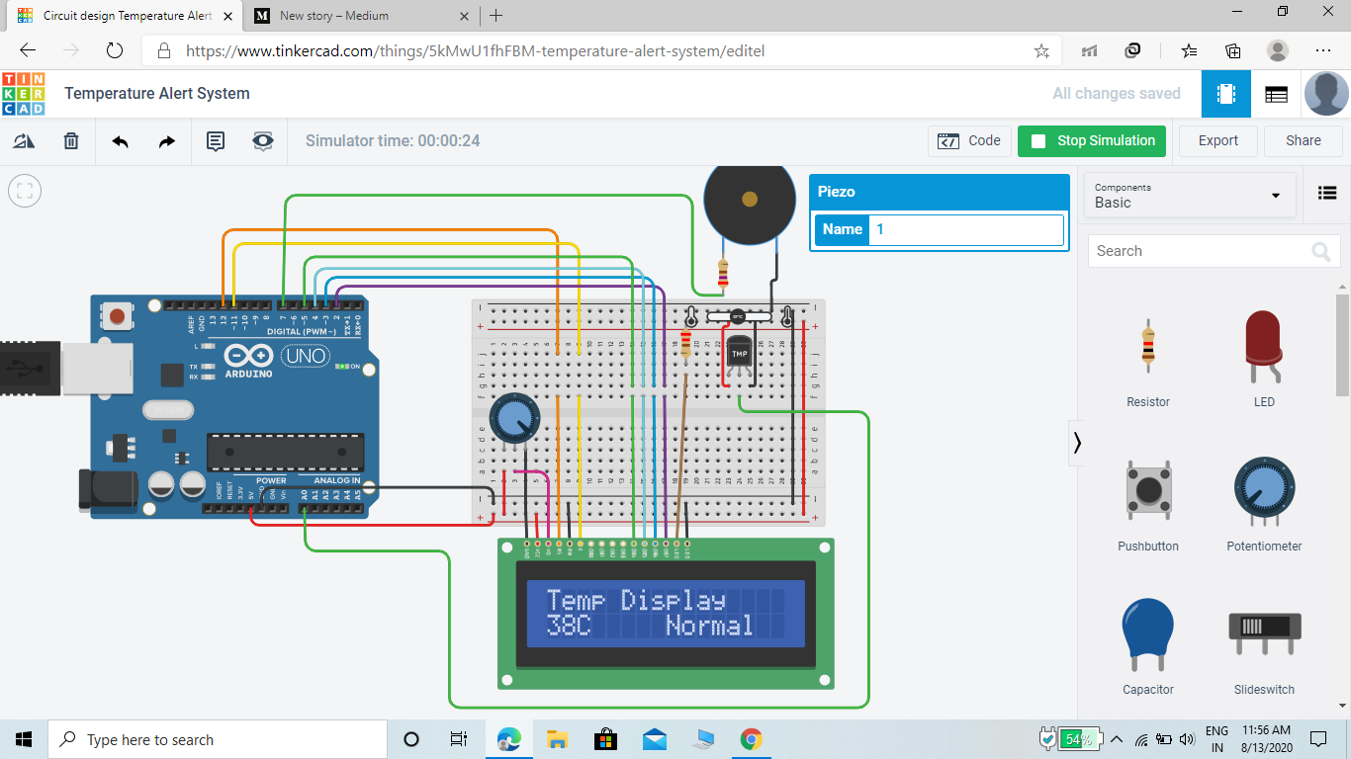Switch to component list view

pyautogui.click(x=1326, y=194)
